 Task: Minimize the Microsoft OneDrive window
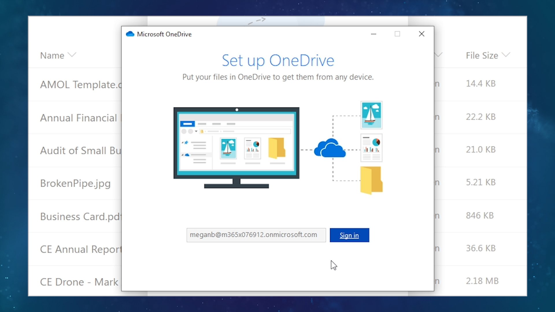373,34
